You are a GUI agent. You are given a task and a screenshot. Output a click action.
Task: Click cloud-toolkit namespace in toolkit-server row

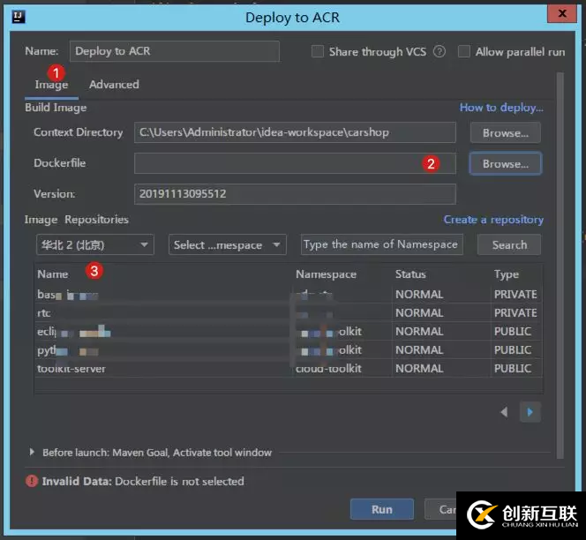328,369
